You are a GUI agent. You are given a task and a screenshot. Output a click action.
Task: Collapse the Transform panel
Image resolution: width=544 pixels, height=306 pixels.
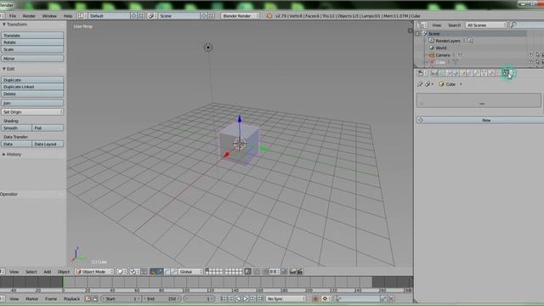[x=4, y=25]
